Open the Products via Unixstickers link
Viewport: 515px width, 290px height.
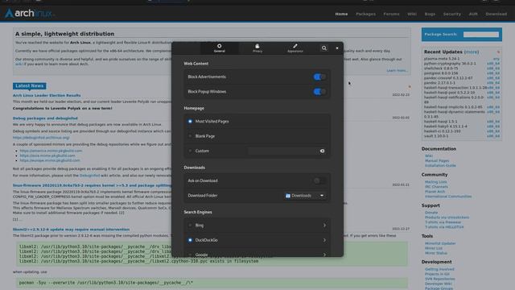tap(447, 217)
